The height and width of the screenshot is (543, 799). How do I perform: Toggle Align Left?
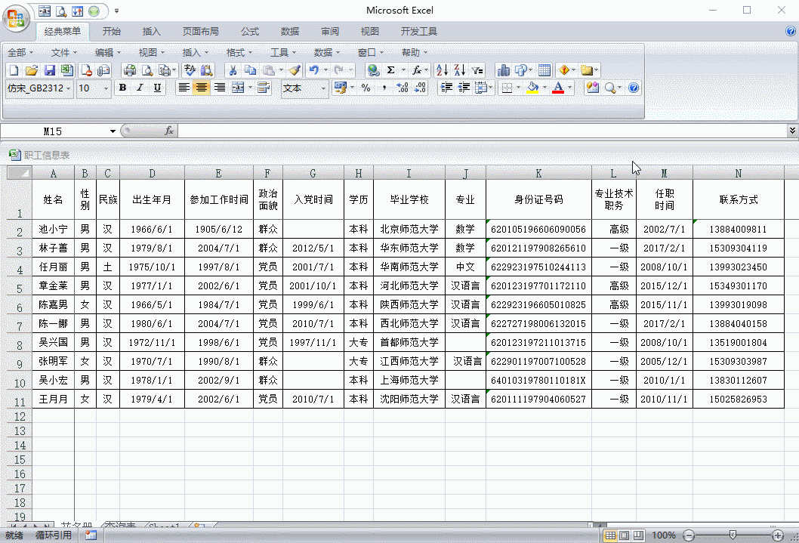tap(184, 88)
